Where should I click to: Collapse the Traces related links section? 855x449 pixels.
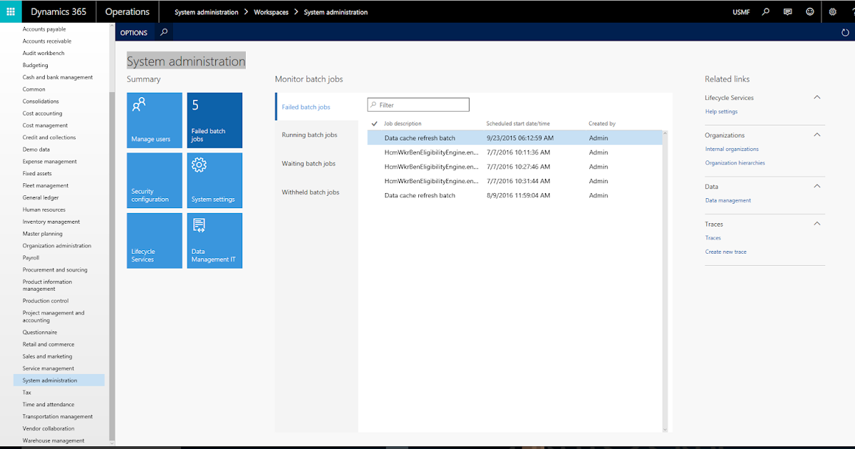coord(818,223)
